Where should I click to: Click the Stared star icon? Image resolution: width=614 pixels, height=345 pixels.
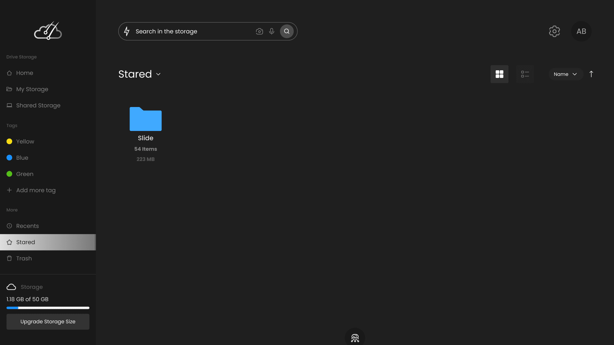(x=9, y=242)
